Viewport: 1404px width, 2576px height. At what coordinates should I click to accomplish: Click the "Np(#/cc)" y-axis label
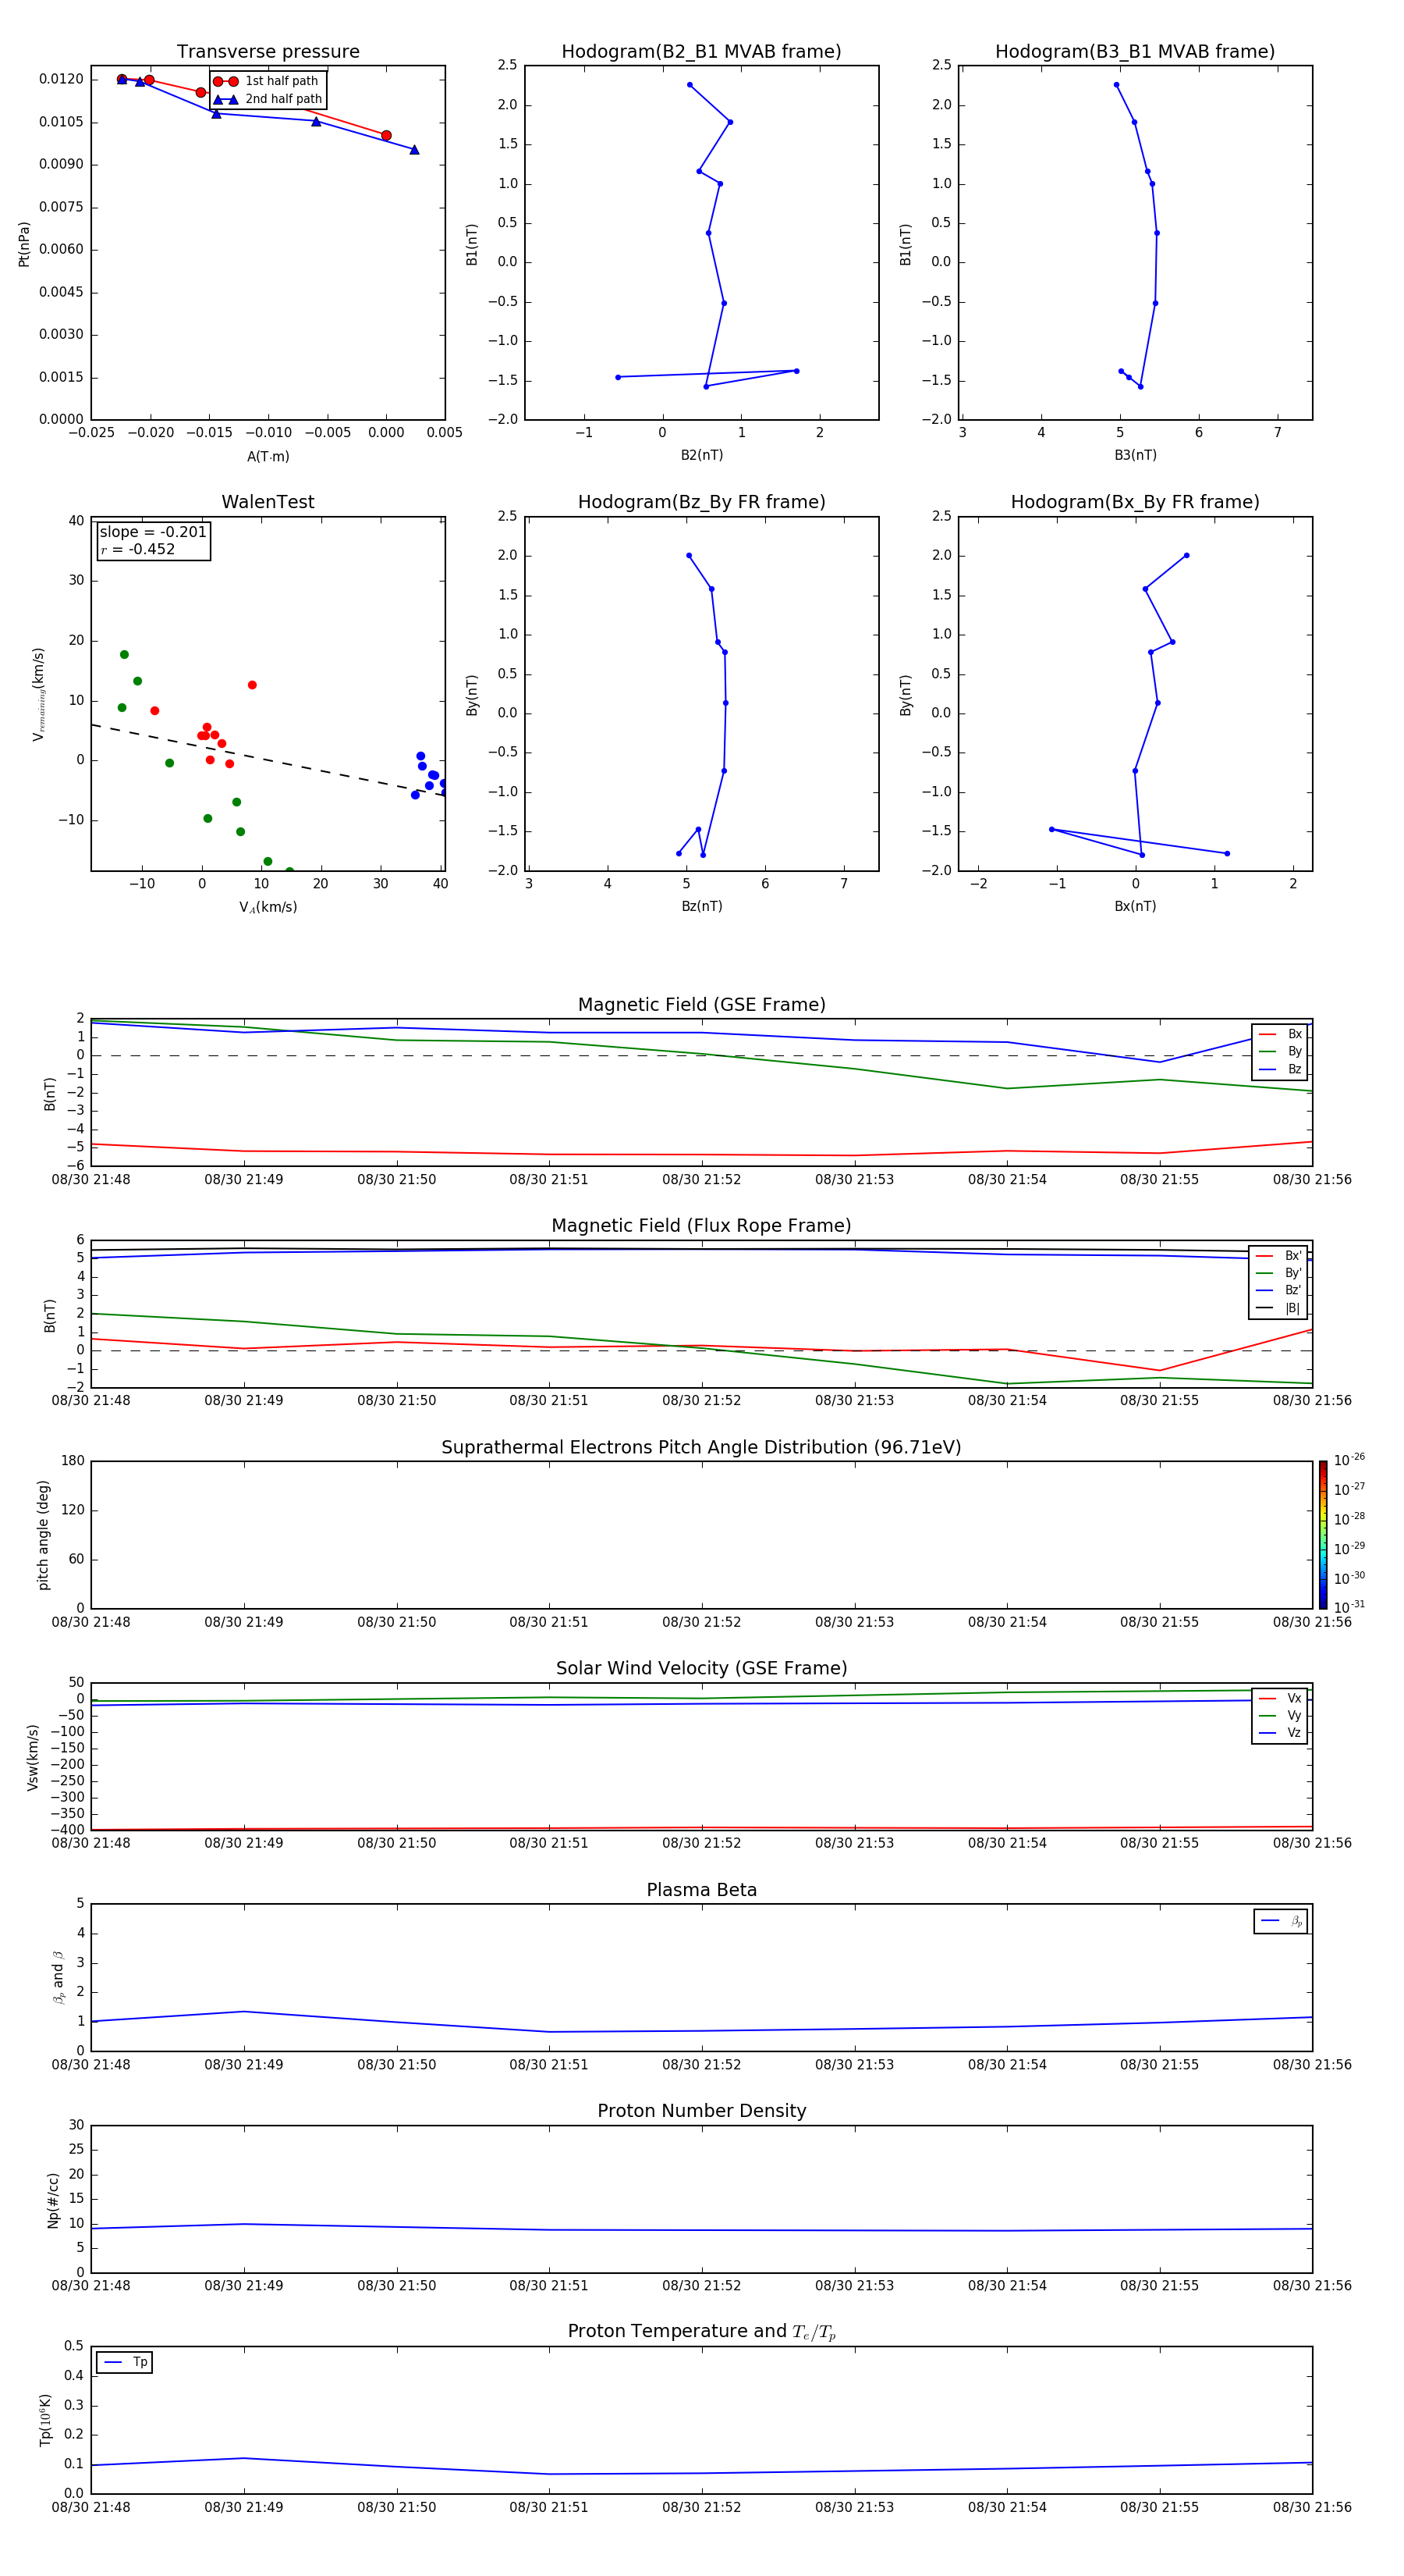(53, 2200)
